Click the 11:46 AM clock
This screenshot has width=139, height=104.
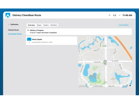pos(127,15)
